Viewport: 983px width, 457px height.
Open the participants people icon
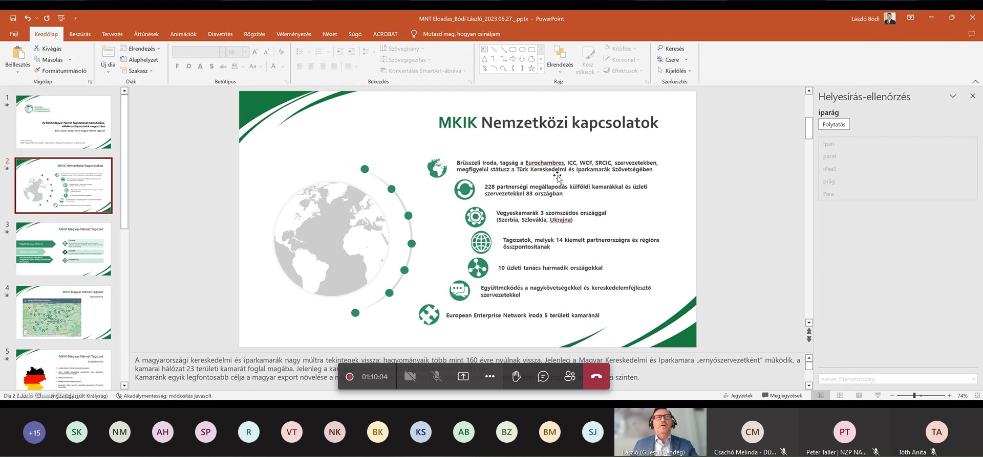570,377
